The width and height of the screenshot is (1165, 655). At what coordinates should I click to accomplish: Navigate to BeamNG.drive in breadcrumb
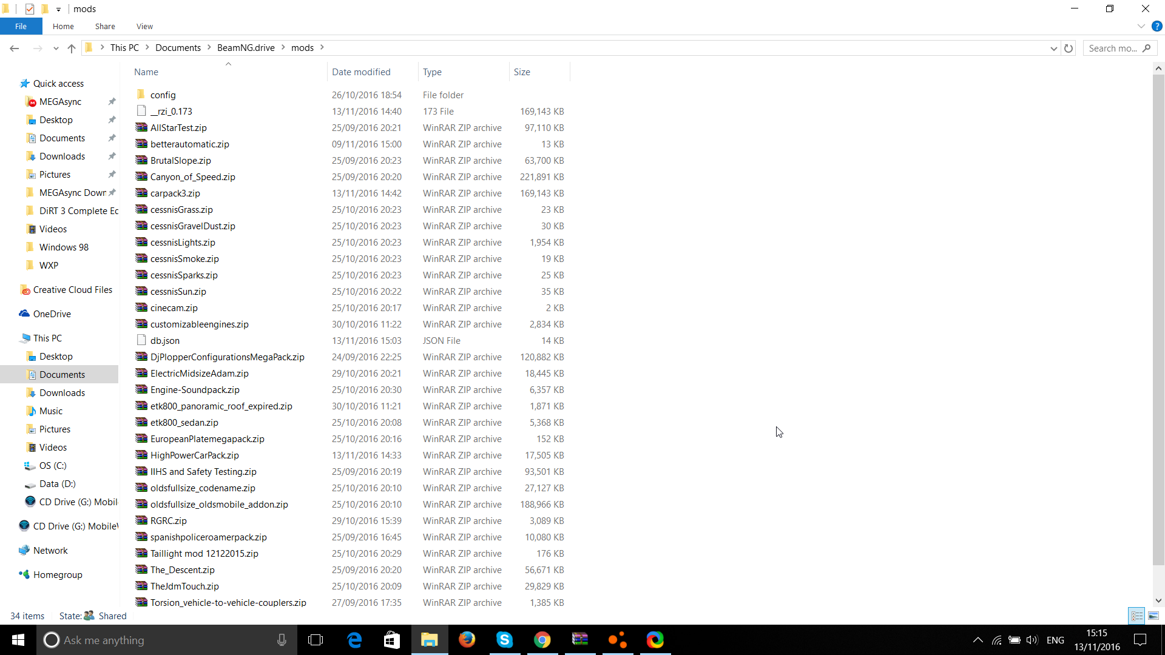tap(246, 48)
